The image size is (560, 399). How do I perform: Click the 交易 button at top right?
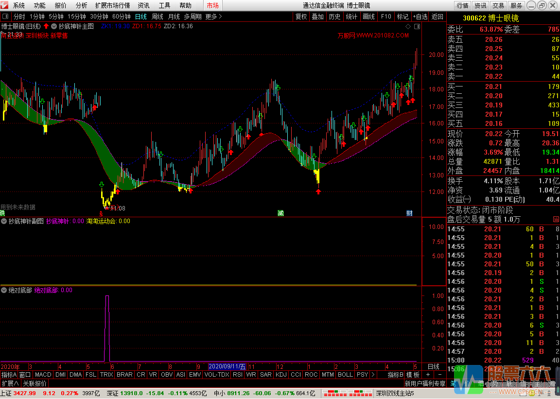(x=498, y=5)
